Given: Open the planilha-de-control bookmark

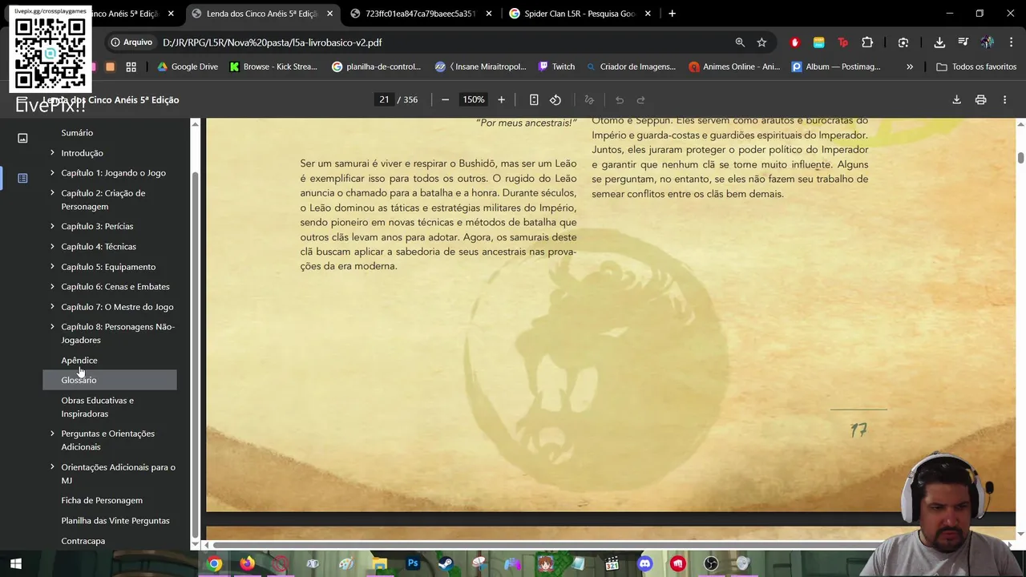Looking at the screenshot, I should pos(376,67).
